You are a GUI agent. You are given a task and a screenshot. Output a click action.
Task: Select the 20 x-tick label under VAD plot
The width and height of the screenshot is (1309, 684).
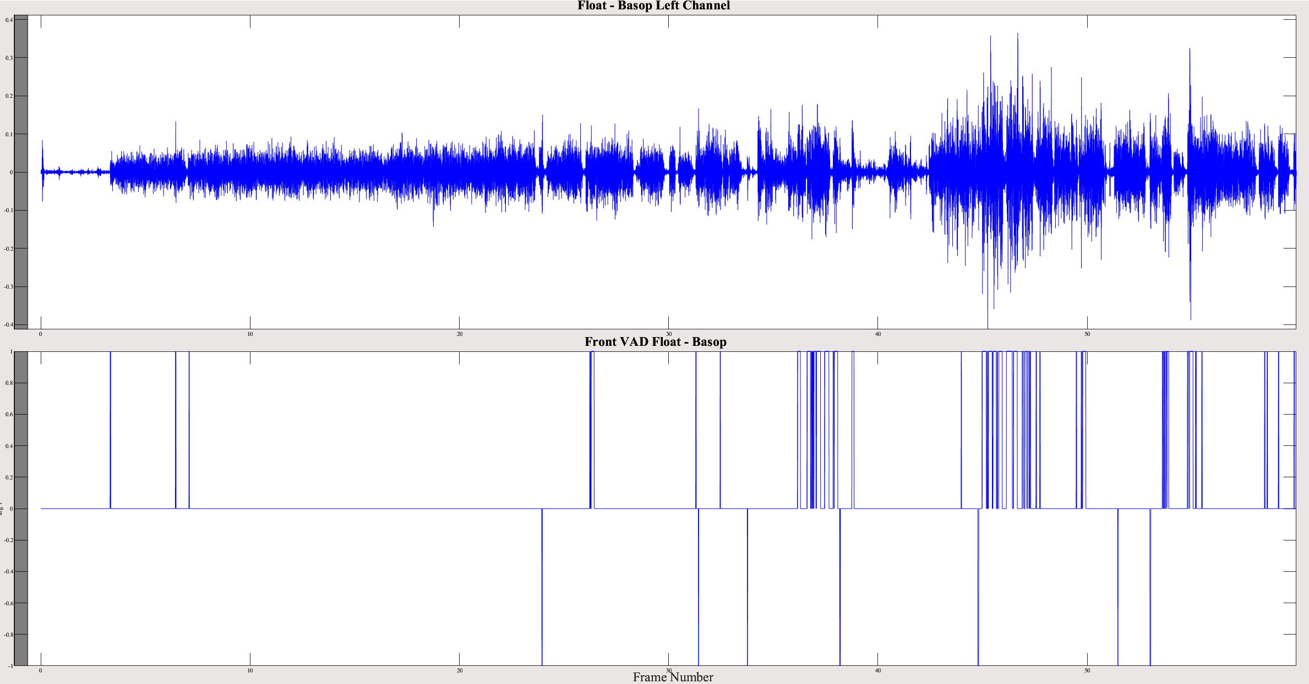point(459,671)
